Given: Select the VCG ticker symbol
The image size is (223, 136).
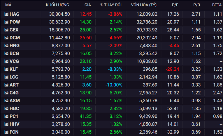Looking at the screenshot, I should tap(14, 61).
